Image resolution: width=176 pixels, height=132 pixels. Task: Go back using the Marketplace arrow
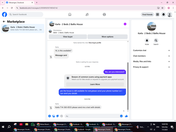[4, 21]
